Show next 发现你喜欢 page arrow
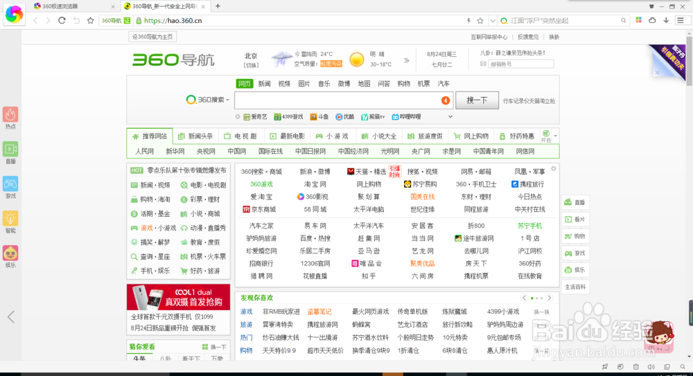 pos(550,298)
